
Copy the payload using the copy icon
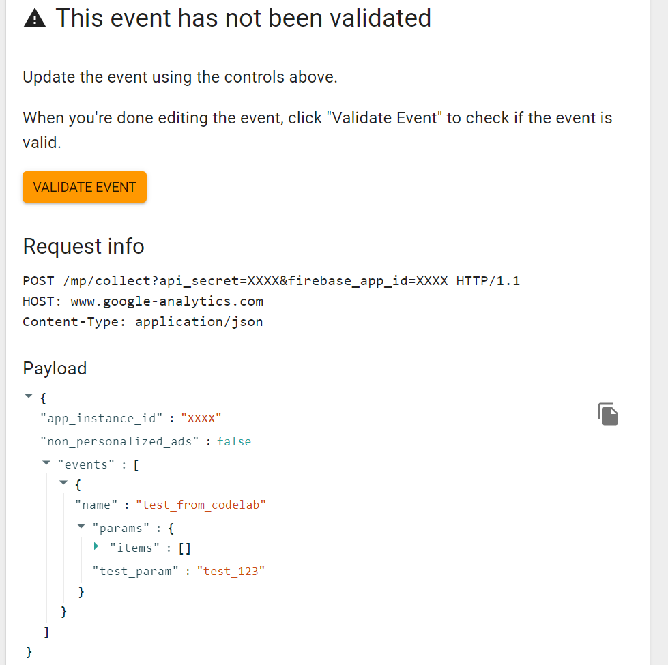coord(608,414)
